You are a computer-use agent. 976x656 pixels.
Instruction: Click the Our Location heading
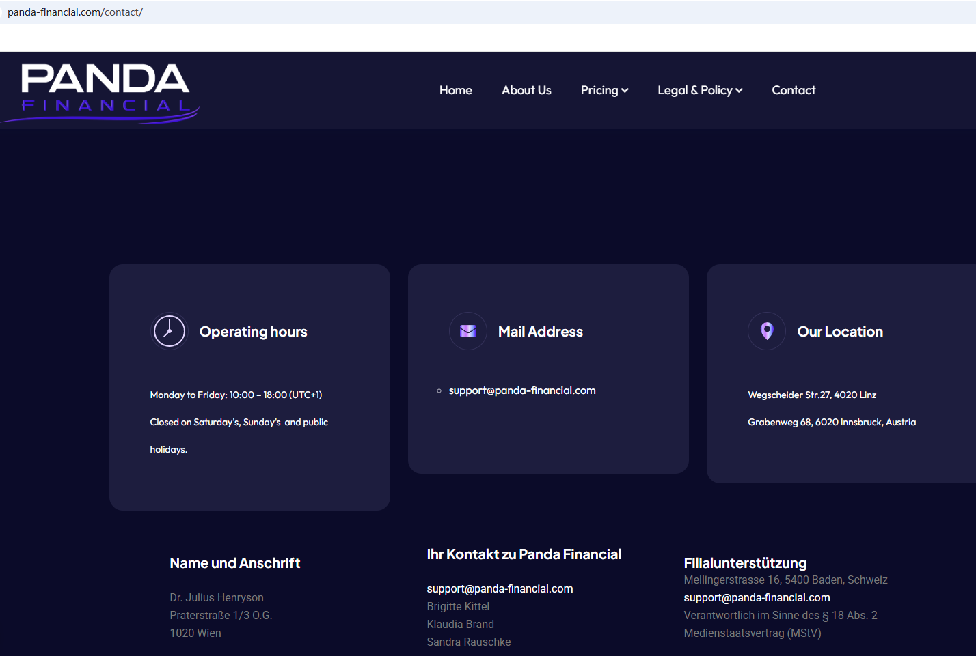pos(840,332)
